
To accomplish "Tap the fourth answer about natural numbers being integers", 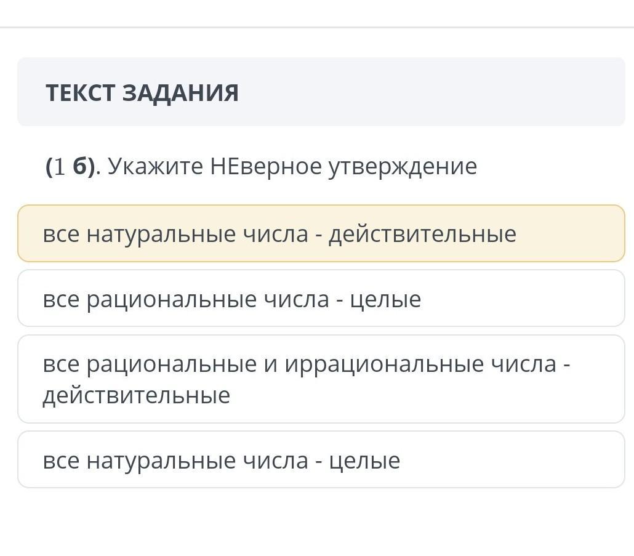I will [321, 460].
